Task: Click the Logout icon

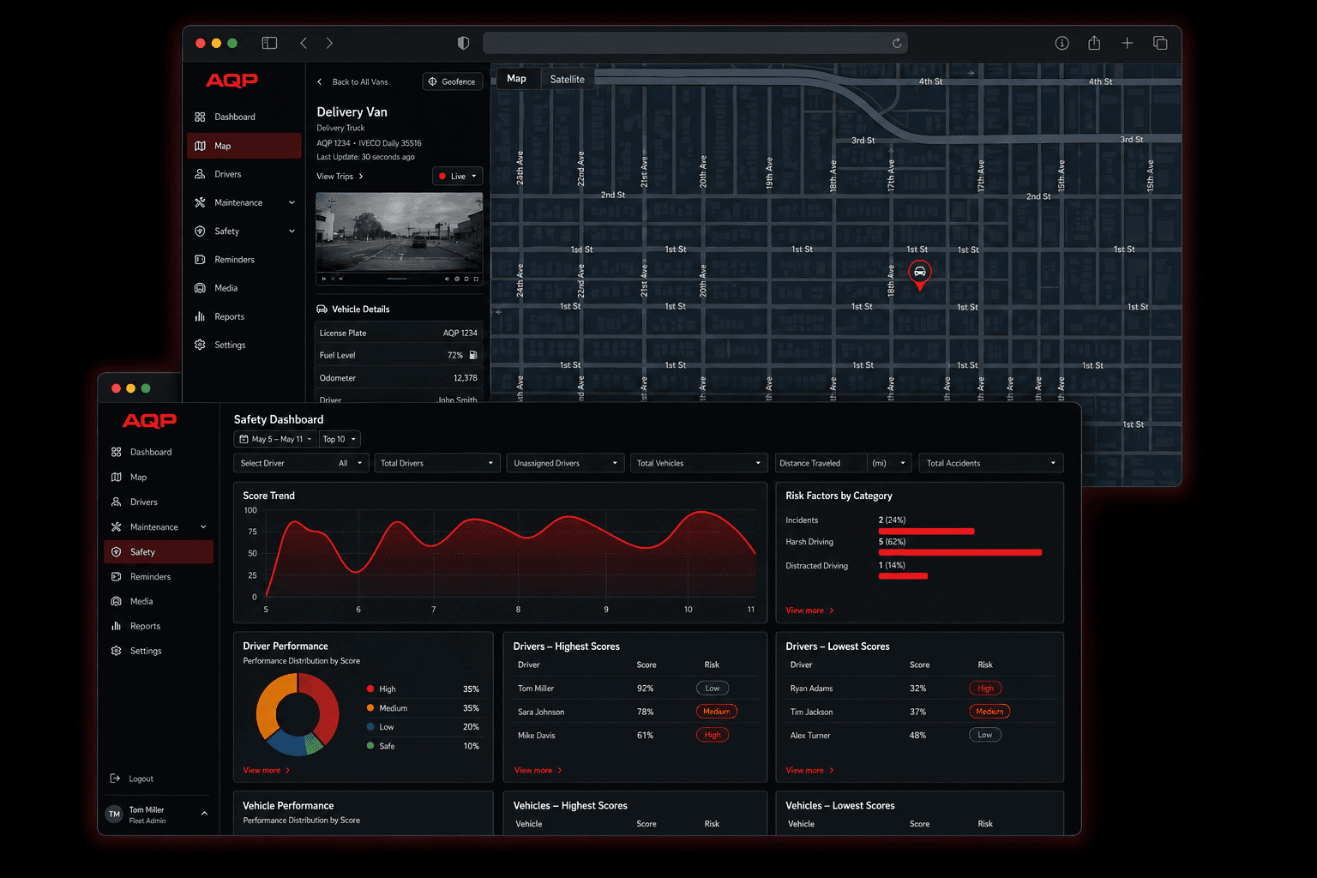Action: click(x=115, y=779)
